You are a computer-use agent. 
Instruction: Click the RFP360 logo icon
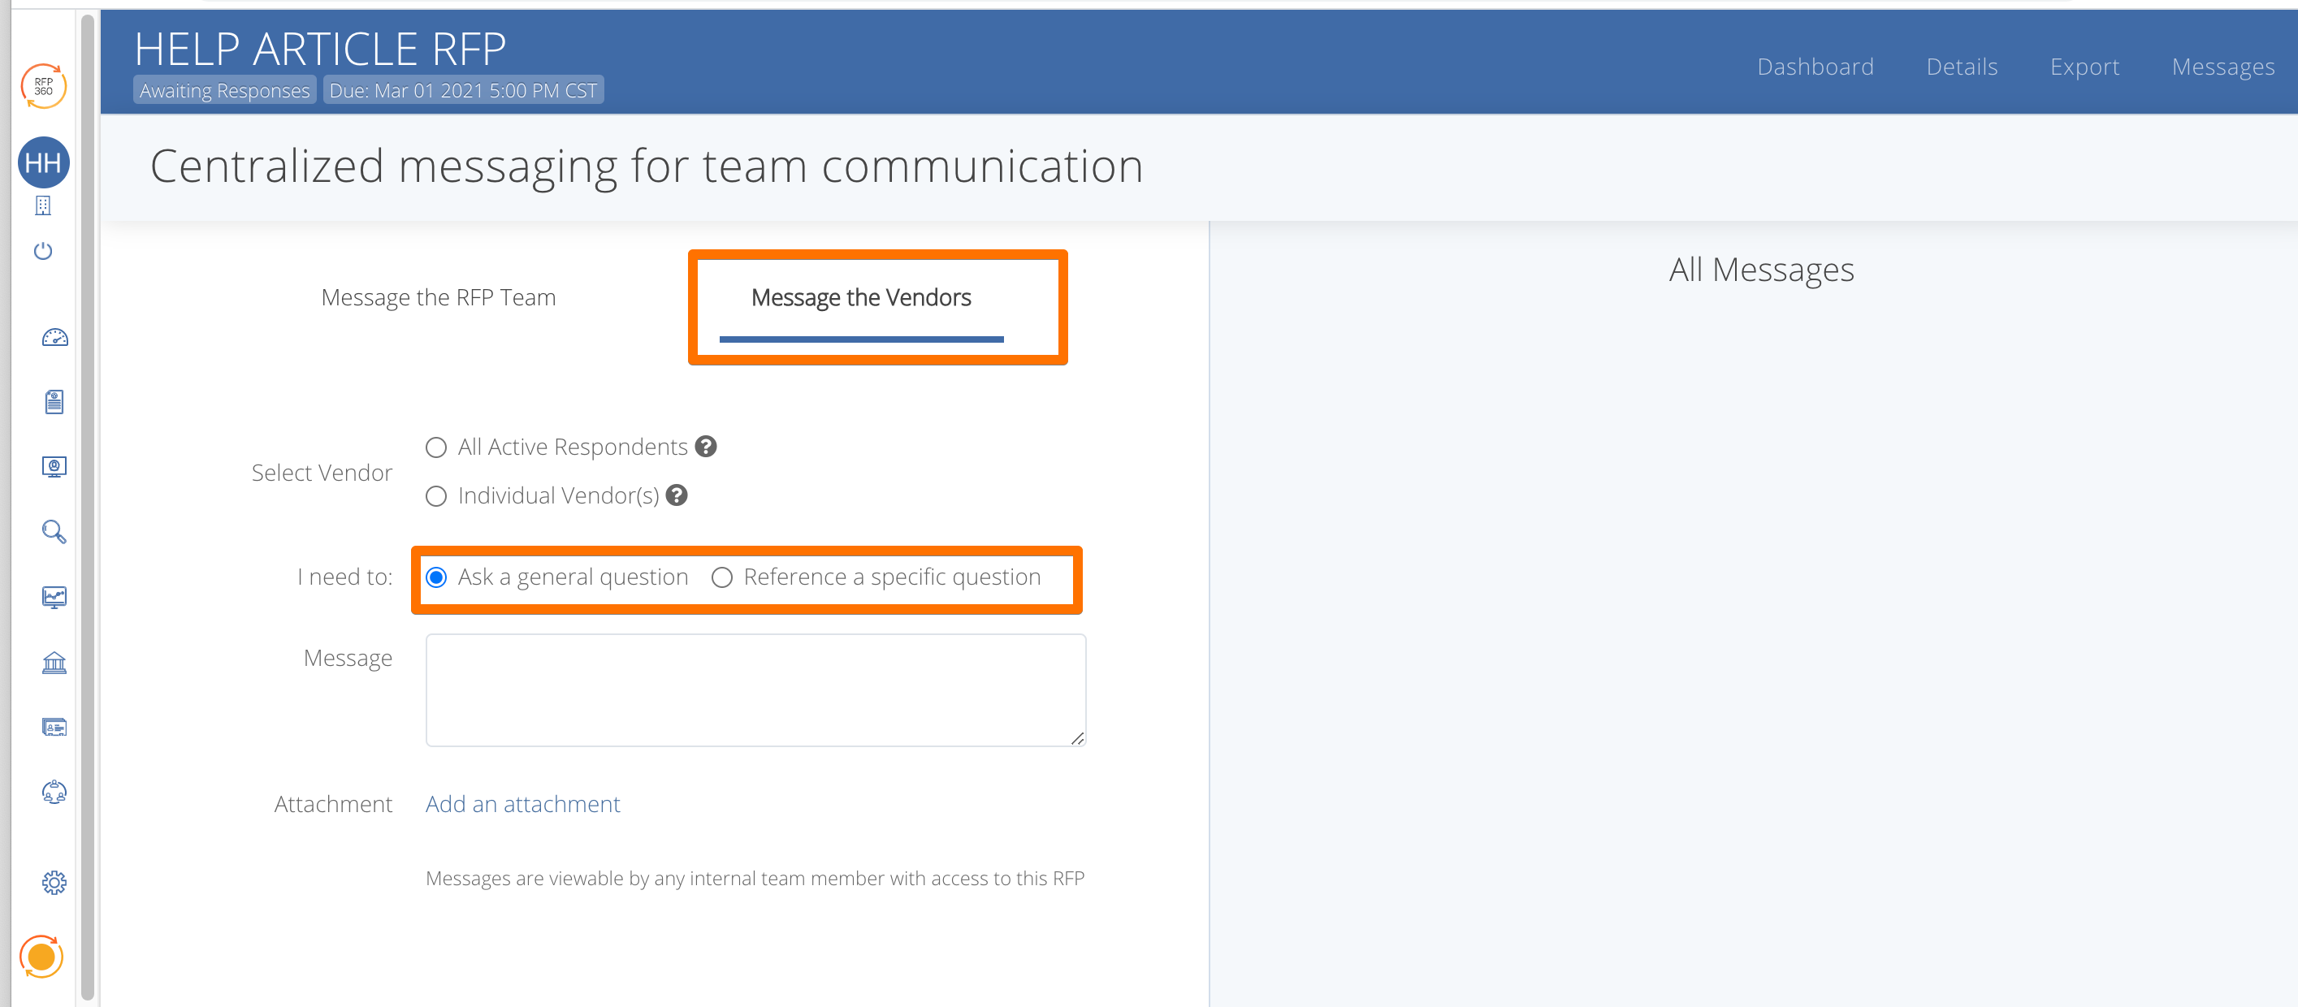43,87
